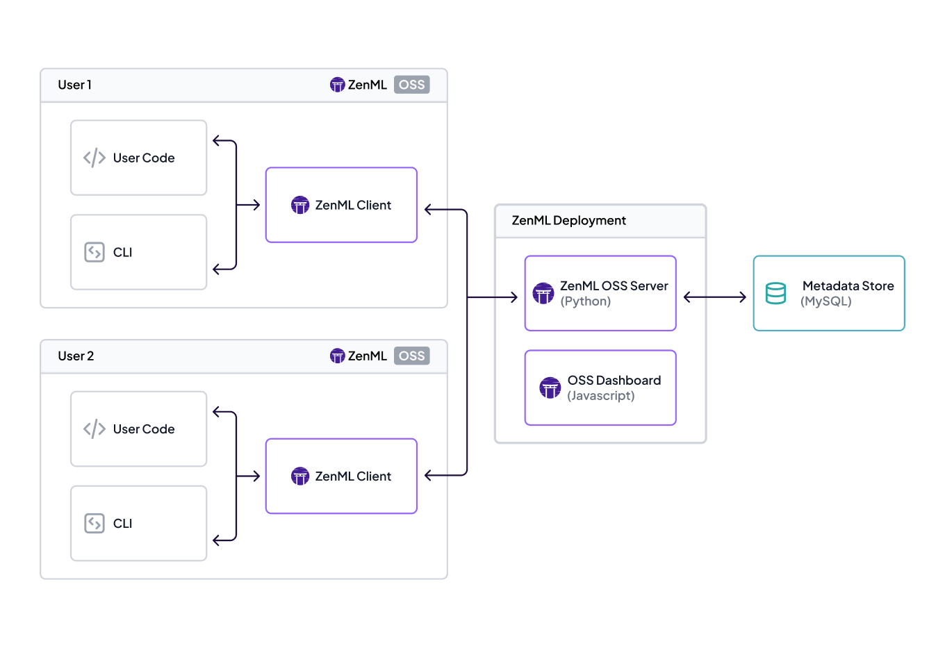945x648 pixels.
Task: Select the code icon in User 1's User Code box
Action: click(x=94, y=158)
